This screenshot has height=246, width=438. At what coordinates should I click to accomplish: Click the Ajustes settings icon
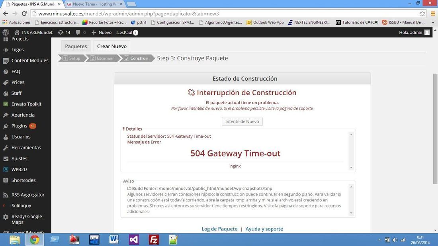6,158
